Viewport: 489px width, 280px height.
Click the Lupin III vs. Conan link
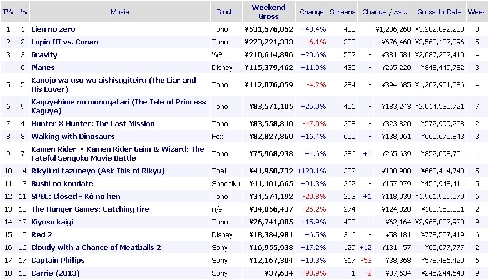point(64,42)
